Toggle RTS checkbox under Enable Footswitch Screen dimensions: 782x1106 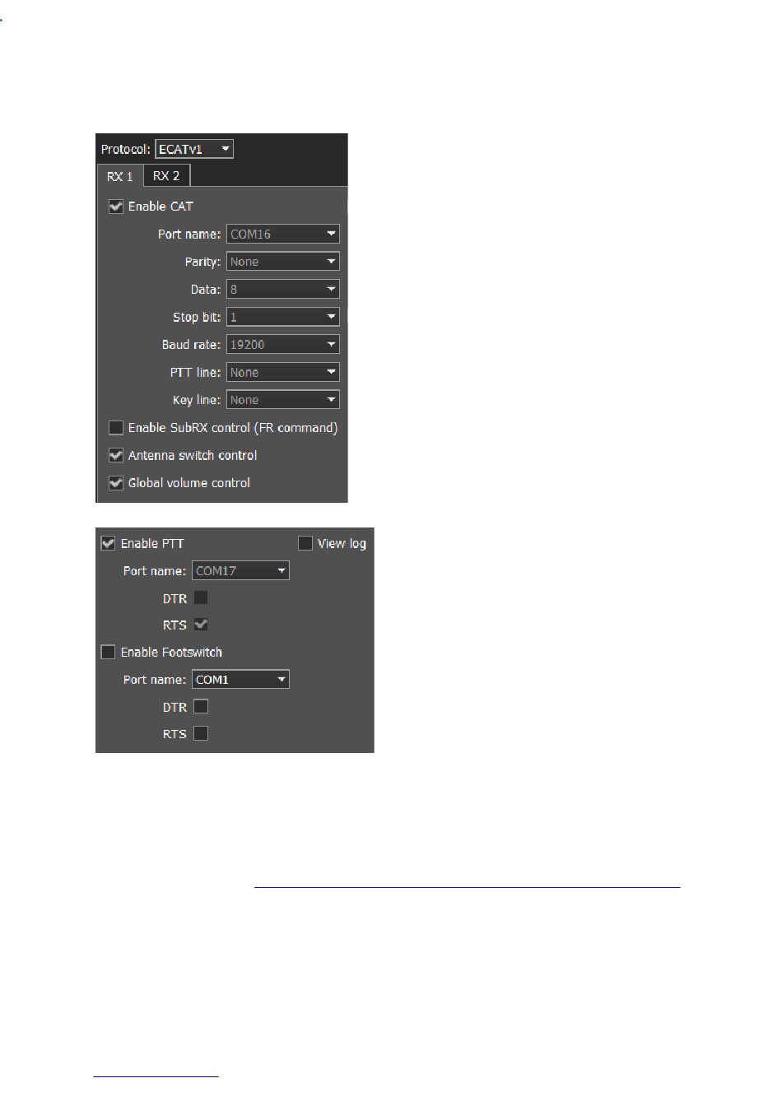(x=201, y=733)
